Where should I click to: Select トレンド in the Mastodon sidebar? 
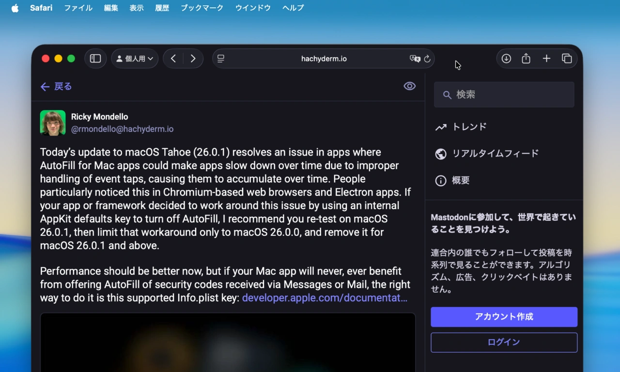[x=470, y=126]
